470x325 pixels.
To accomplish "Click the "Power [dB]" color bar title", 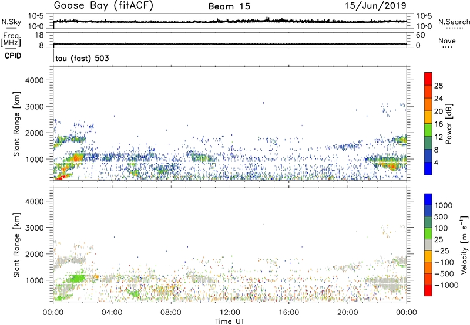I will 448,124.
